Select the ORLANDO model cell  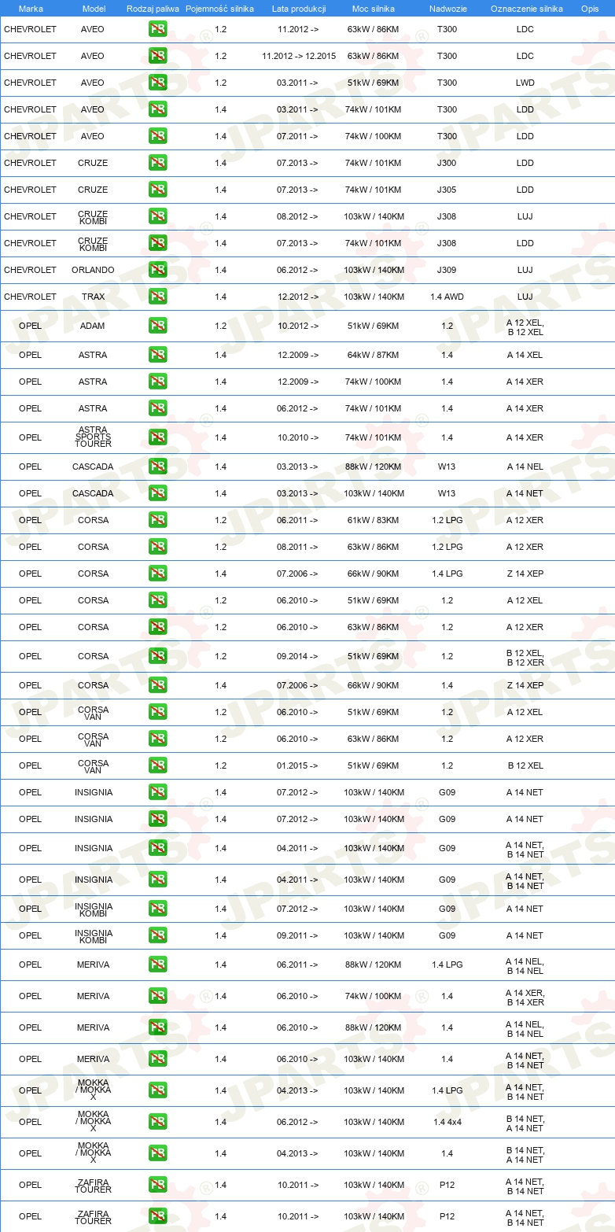pyautogui.click(x=93, y=270)
